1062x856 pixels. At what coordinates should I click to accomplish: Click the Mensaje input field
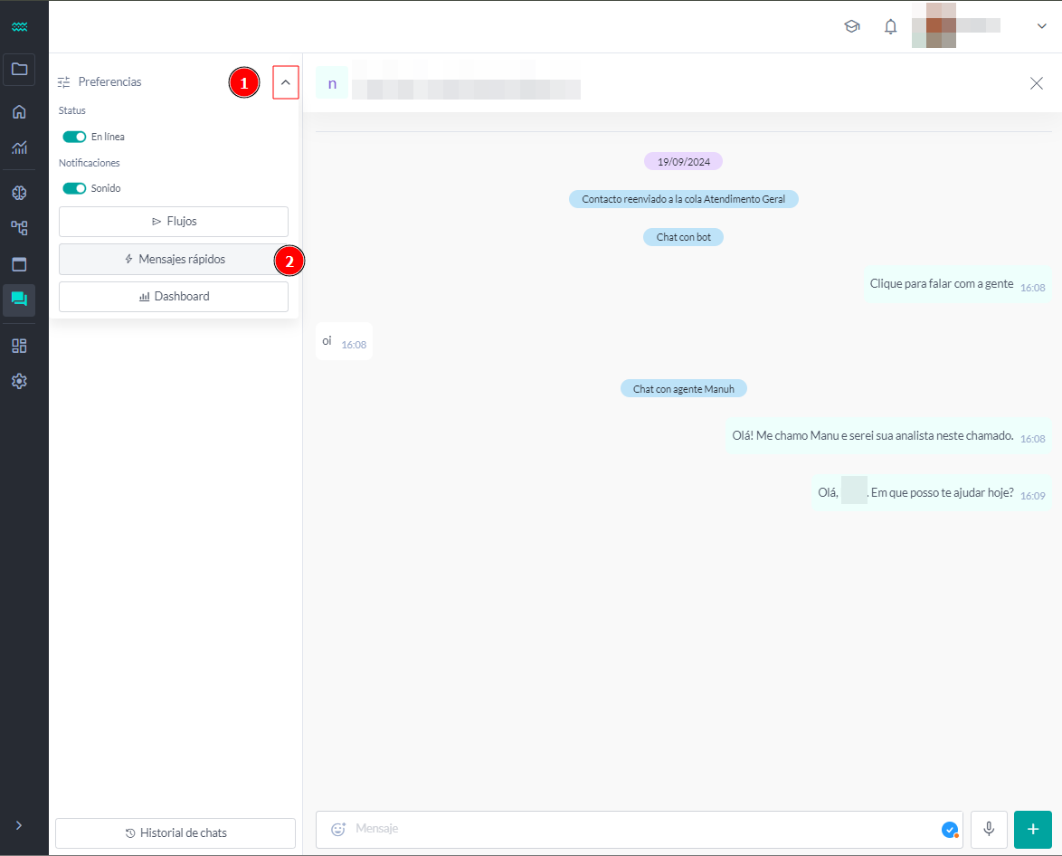pyautogui.click(x=633, y=829)
